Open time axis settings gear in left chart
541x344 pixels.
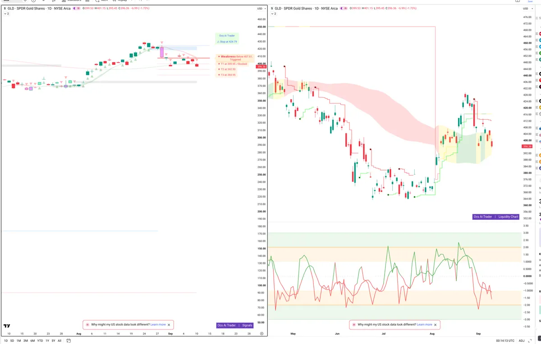point(261,334)
